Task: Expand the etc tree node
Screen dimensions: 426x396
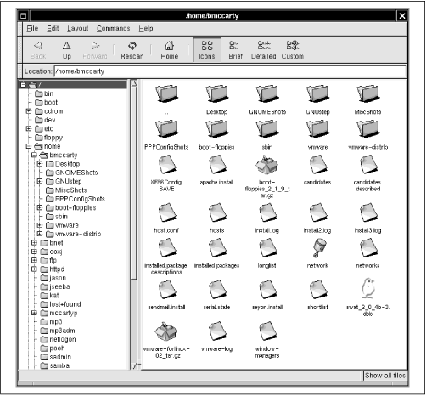Action: coord(29,128)
